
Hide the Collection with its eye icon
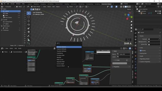point(158,11)
